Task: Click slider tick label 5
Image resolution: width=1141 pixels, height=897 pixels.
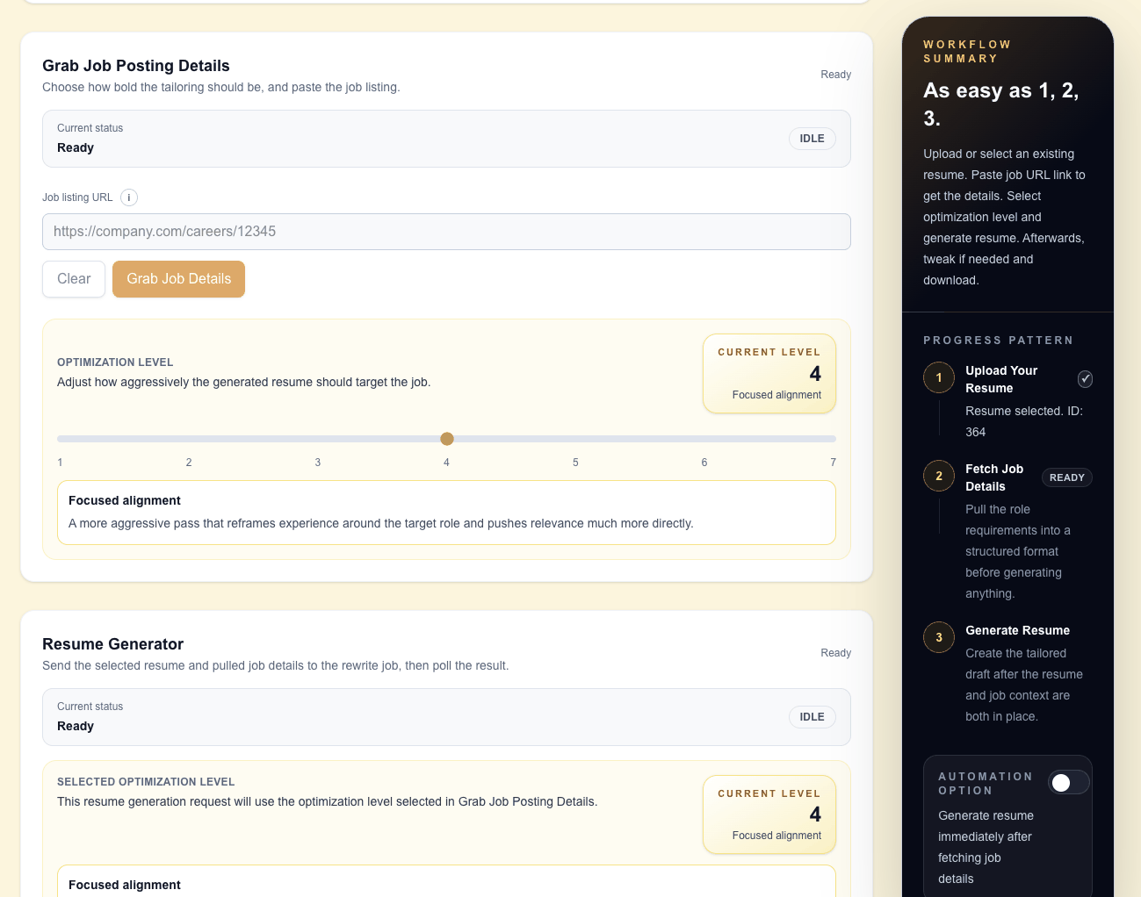Action: (x=575, y=463)
